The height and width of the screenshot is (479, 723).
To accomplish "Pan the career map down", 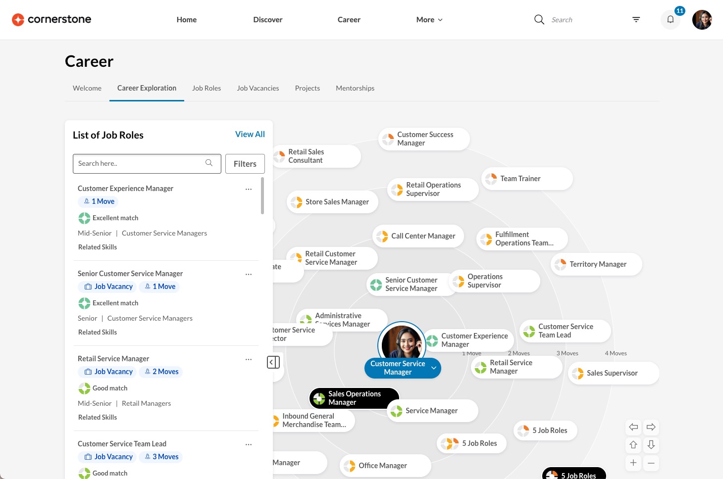I will tap(651, 445).
